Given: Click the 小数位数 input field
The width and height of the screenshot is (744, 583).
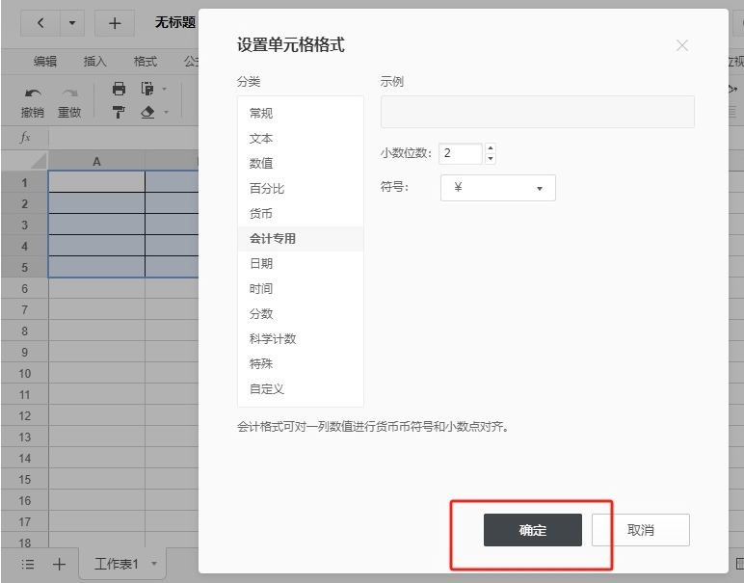Looking at the screenshot, I should [x=460, y=154].
